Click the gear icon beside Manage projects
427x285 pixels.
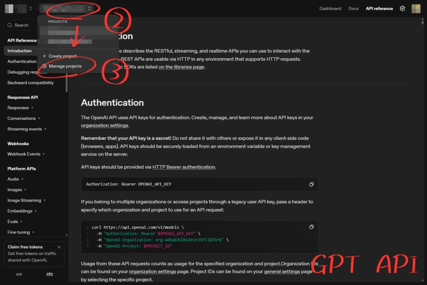coord(44,66)
